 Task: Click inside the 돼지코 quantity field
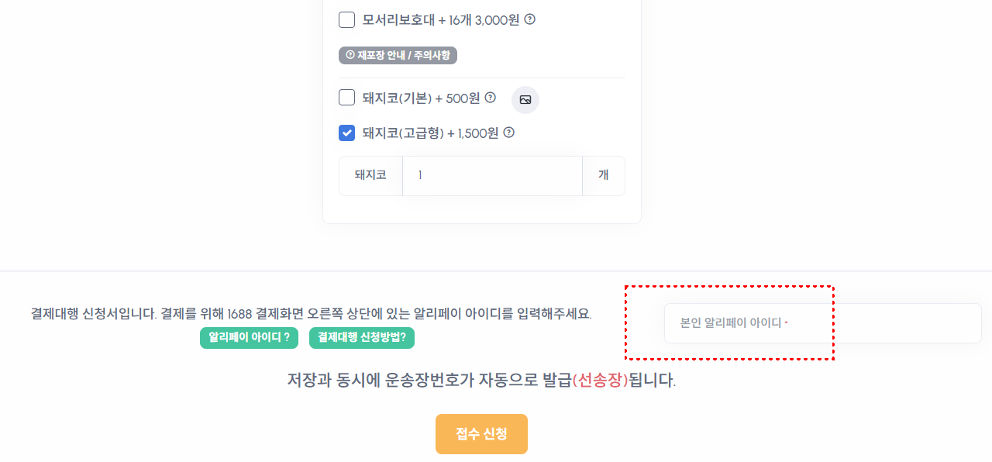pos(492,175)
